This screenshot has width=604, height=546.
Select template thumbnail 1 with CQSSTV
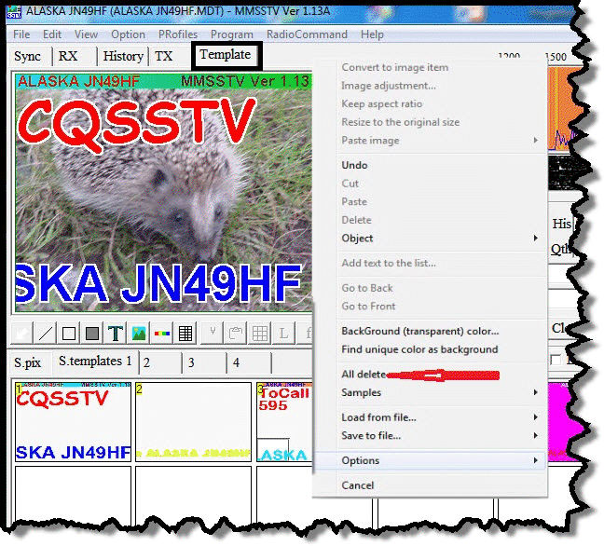[74, 422]
